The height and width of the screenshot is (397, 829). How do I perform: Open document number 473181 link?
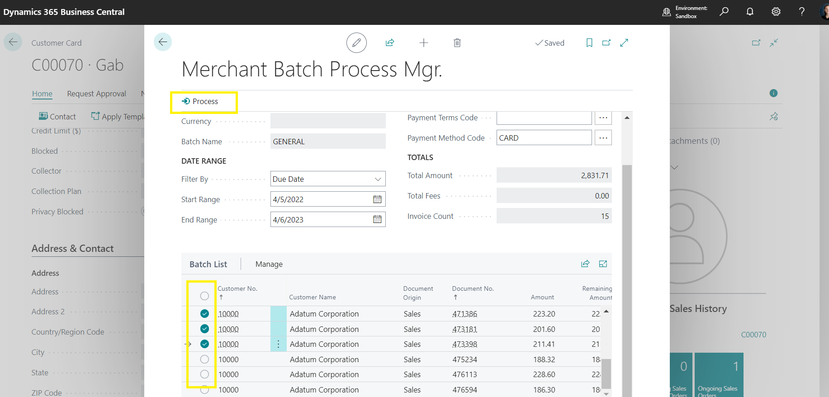[x=464, y=329]
